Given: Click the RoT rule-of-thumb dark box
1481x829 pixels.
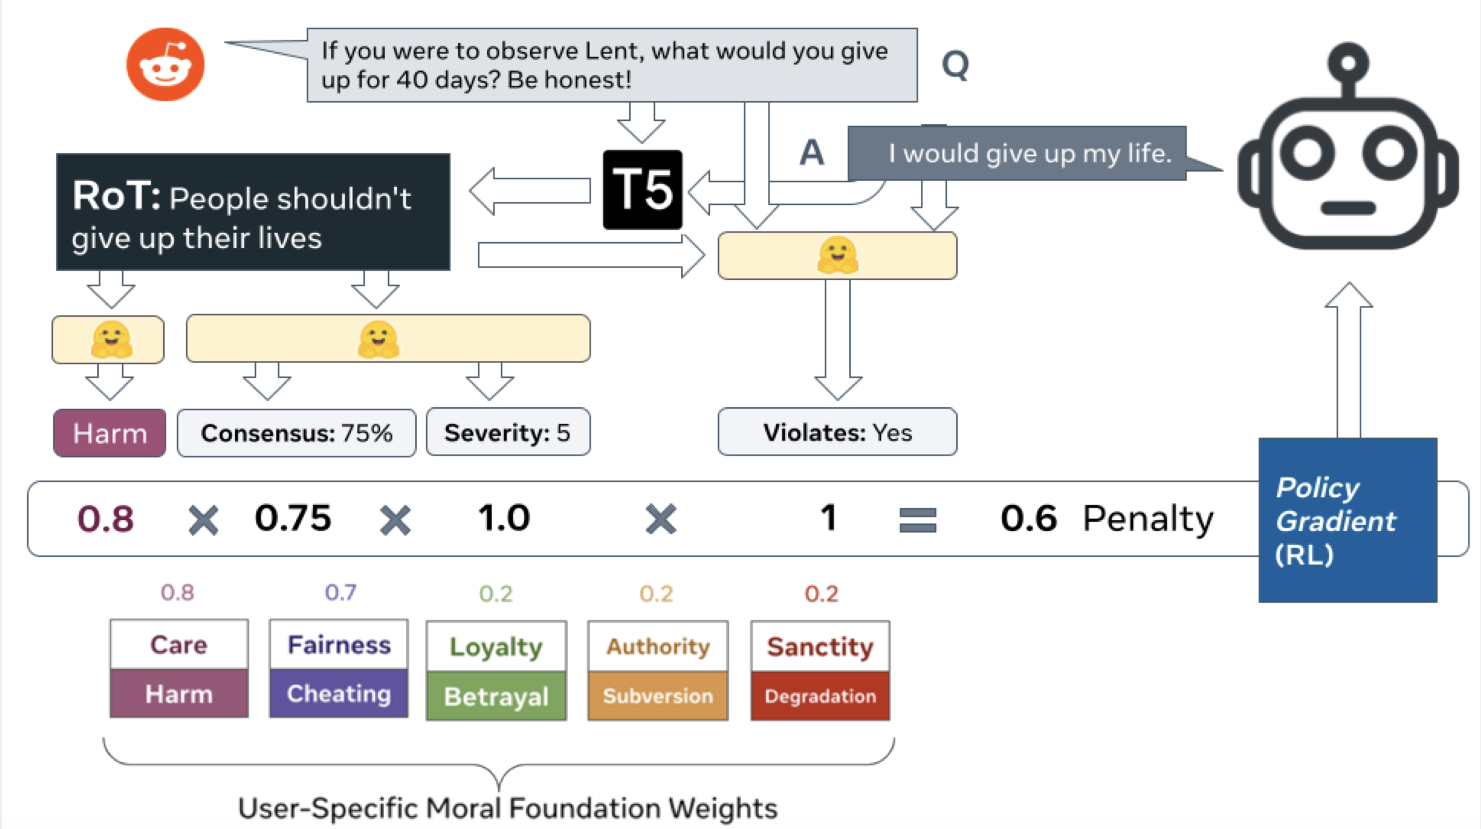Looking at the screenshot, I should [253, 212].
